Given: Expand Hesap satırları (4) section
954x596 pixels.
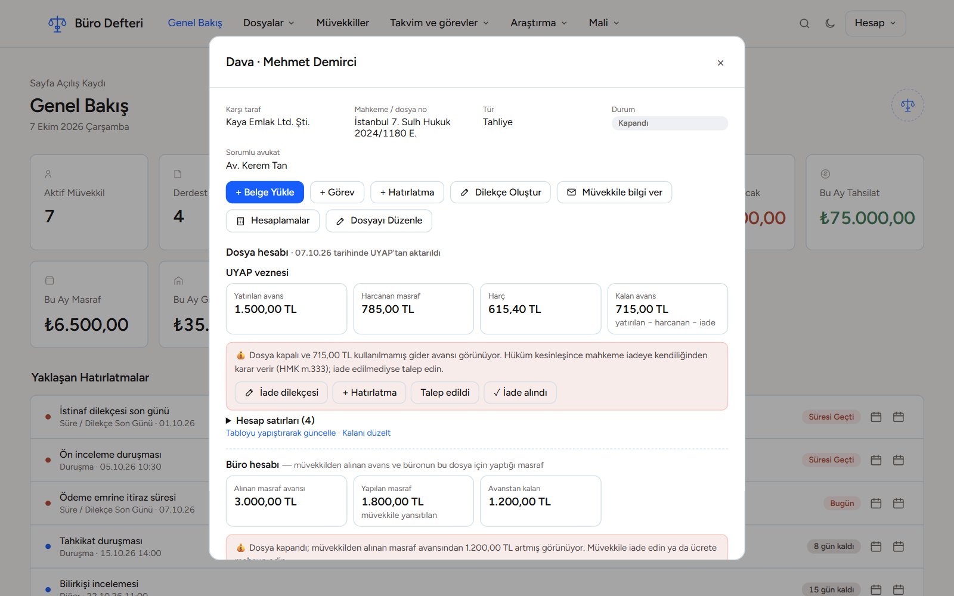Looking at the screenshot, I should tap(270, 420).
